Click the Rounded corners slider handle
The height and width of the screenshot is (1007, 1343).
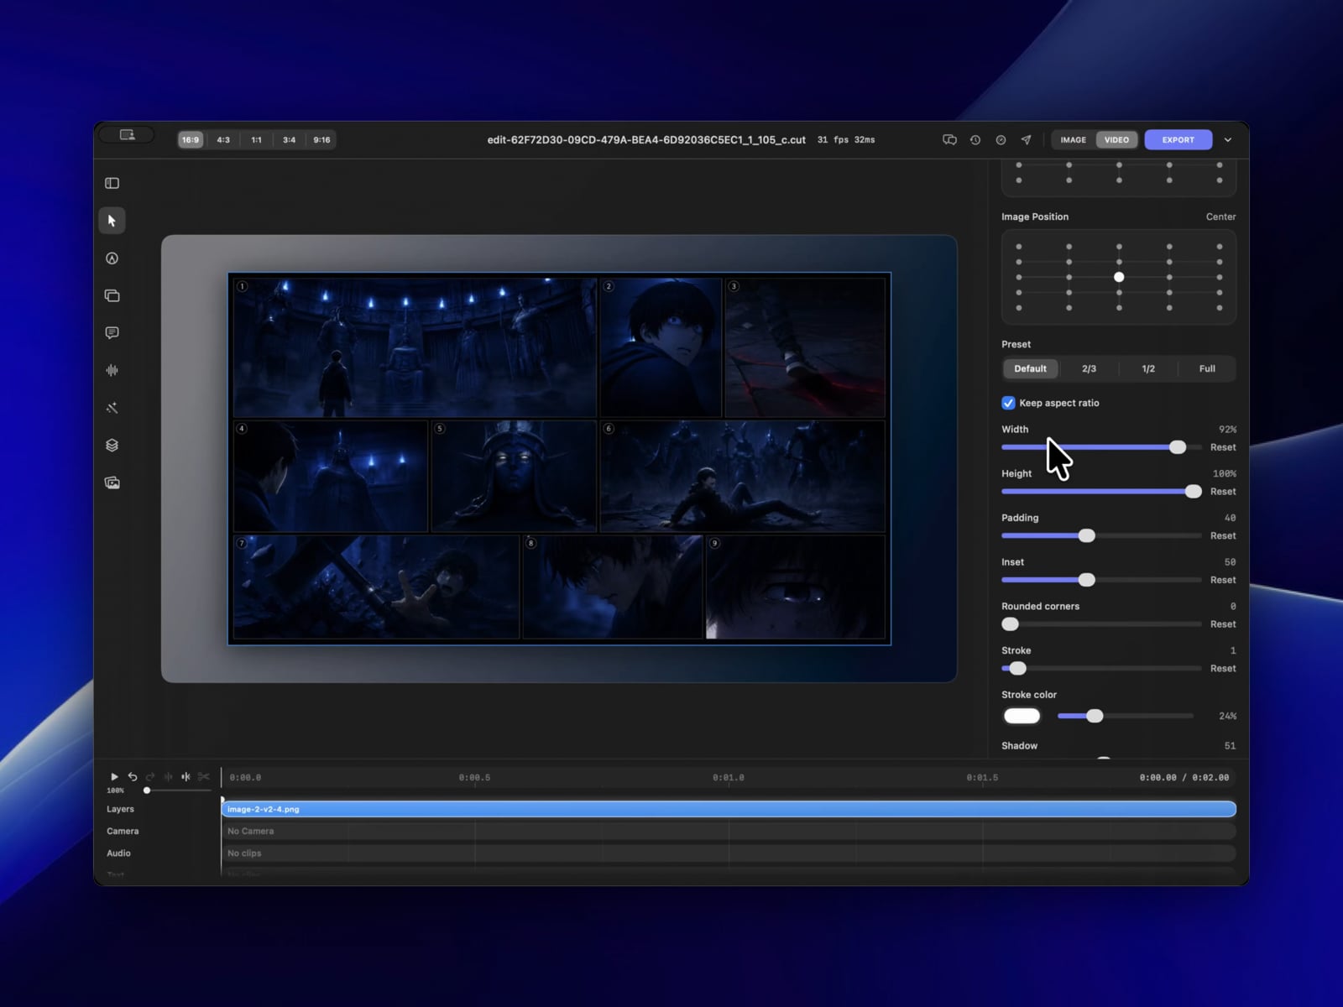1011,624
